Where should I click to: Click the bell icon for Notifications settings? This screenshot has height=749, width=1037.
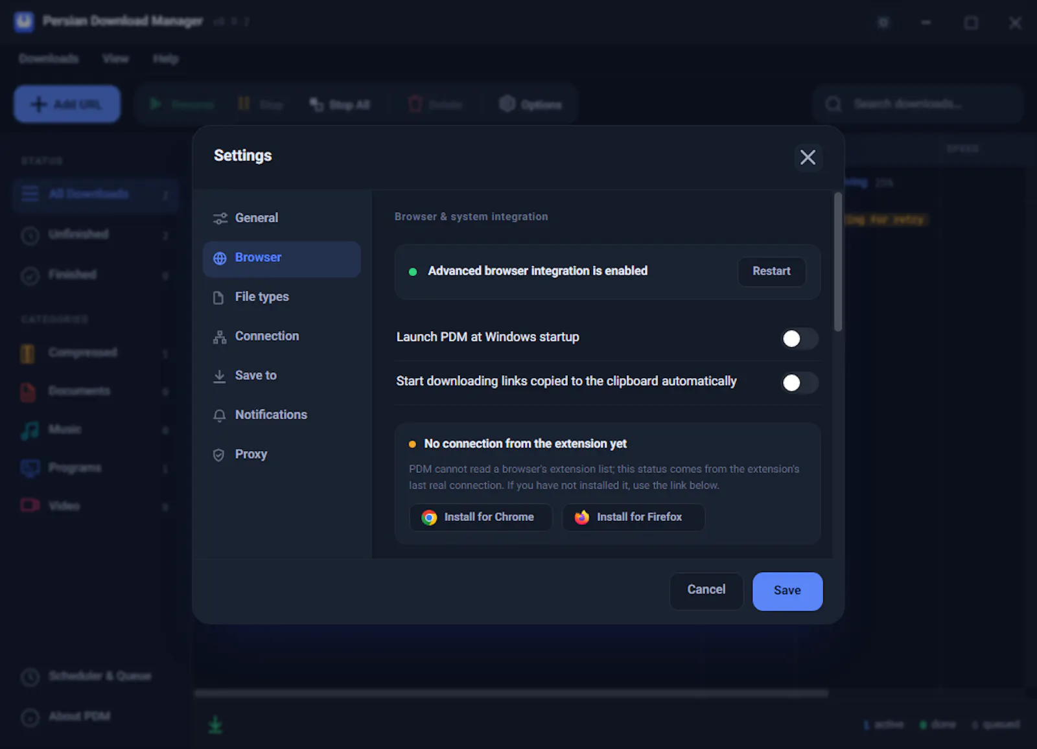pyautogui.click(x=220, y=415)
